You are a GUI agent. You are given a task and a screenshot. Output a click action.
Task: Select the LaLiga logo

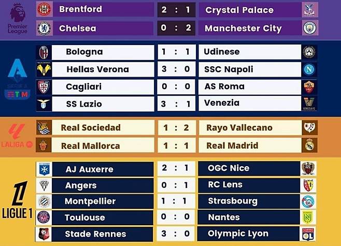pyautogui.click(x=18, y=136)
